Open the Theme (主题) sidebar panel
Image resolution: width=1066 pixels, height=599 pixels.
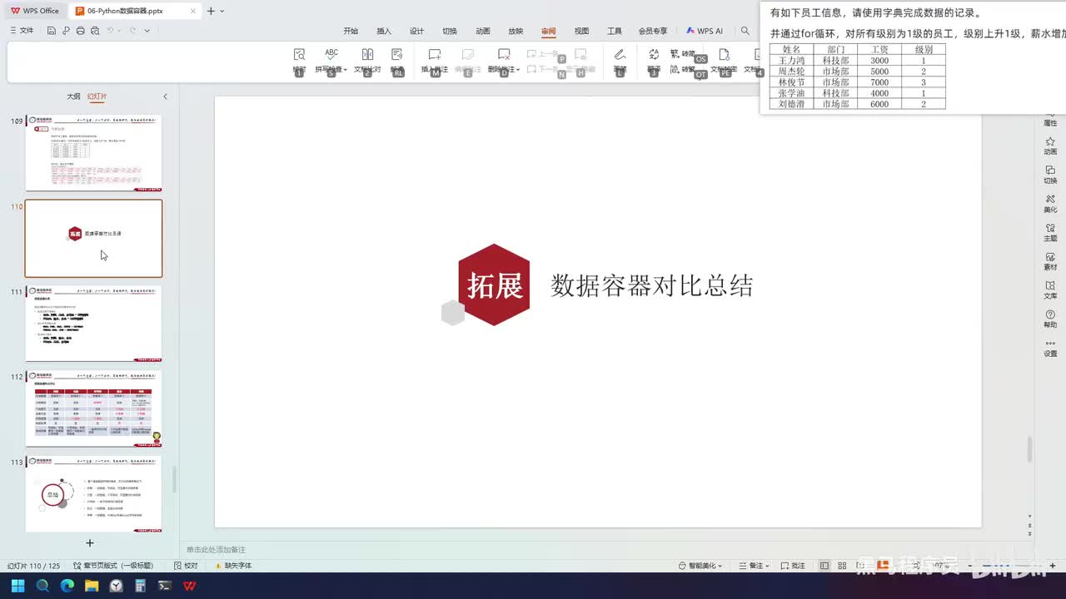(x=1050, y=232)
